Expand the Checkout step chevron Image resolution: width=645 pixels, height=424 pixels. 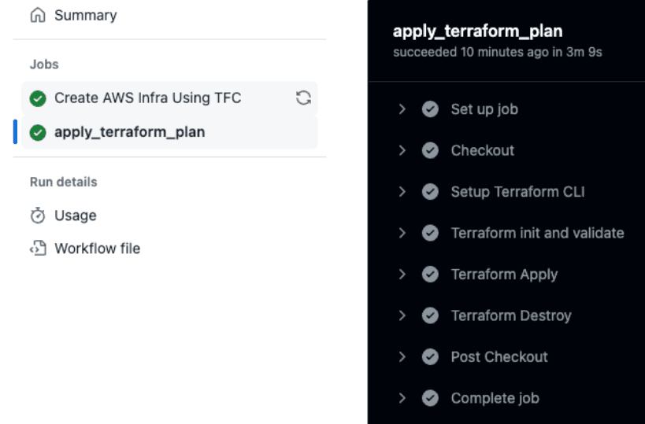click(402, 150)
